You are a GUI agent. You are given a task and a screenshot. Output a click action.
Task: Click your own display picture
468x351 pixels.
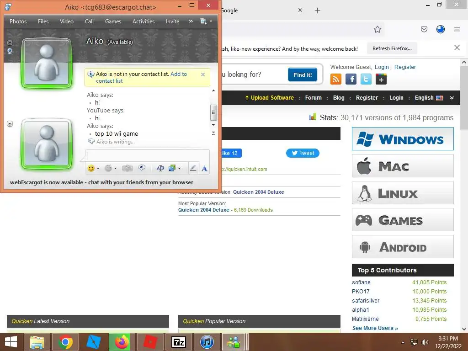[47, 144]
